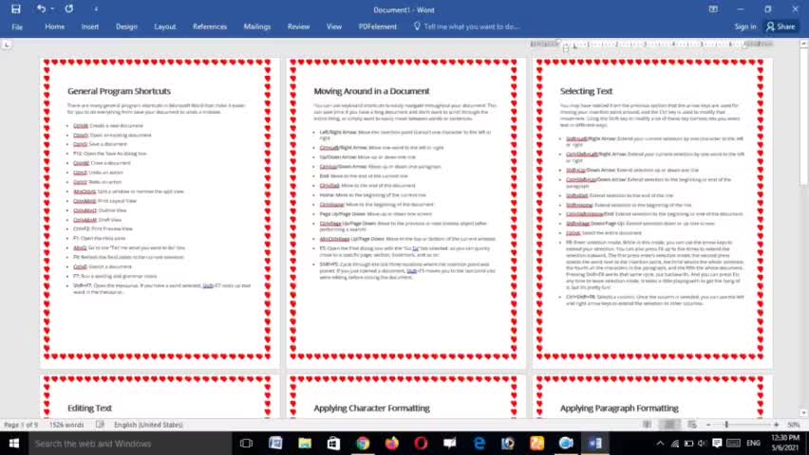Click the Page 1 of 9 status indicator
The image size is (809, 455).
(x=21, y=425)
